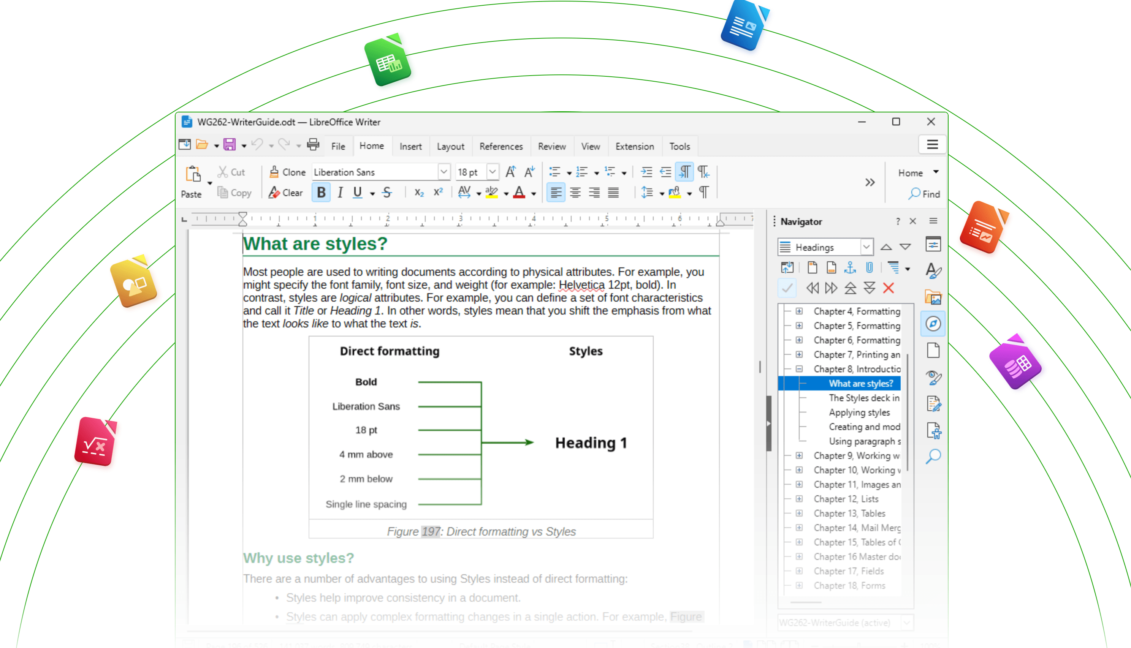Viewport: 1131px width, 648px height.
Task: Increase font size with the grow icon
Action: click(x=511, y=172)
